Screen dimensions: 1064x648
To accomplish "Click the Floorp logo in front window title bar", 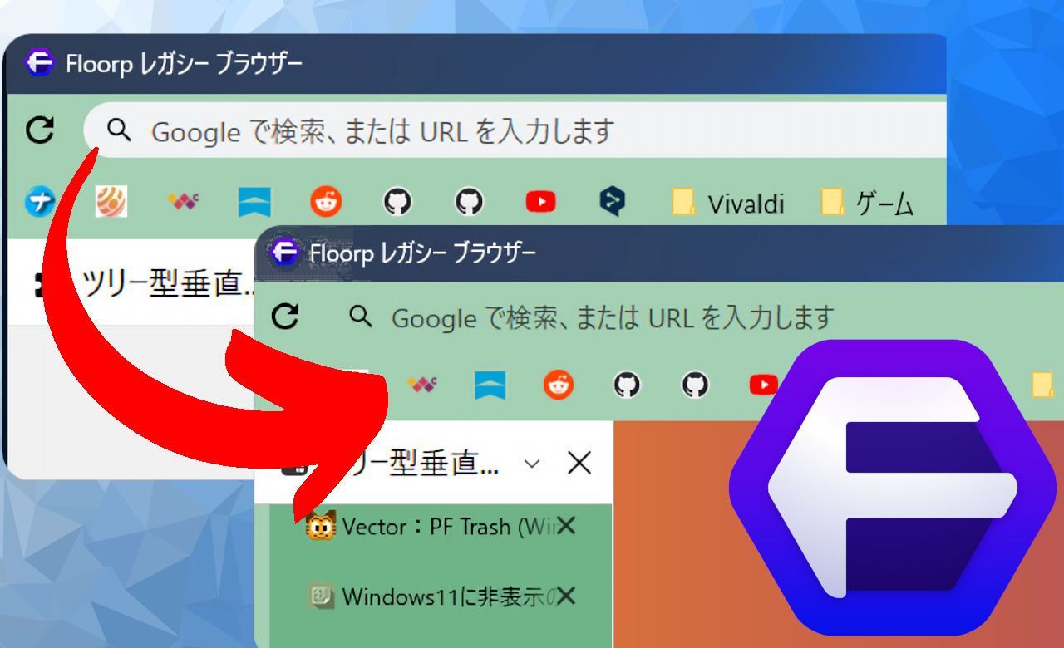I will (285, 253).
